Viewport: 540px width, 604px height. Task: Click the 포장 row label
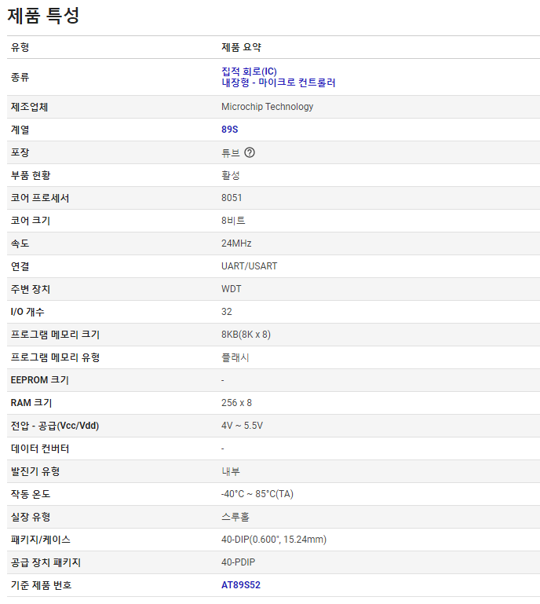pos(20,152)
